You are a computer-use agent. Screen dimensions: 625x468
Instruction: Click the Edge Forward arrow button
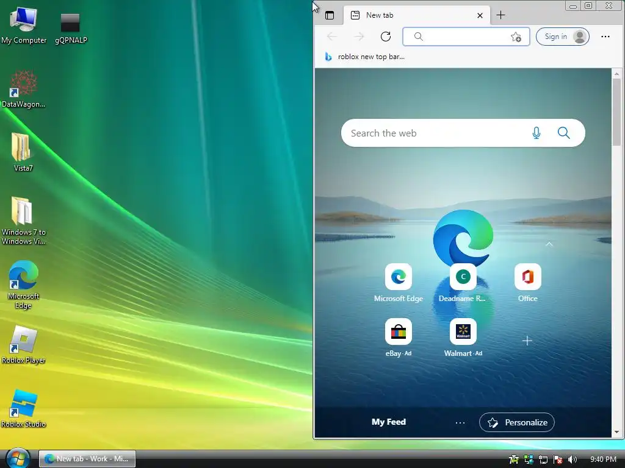[x=359, y=37]
